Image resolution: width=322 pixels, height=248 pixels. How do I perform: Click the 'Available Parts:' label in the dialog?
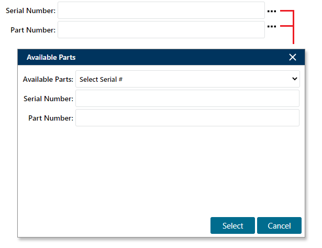pyautogui.click(x=48, y=79)
